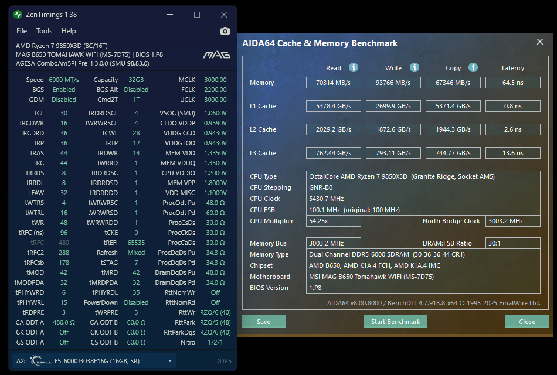Screen dimensions: 557x375
Task: Click the CPU FSB 100.1 MHz field
Action: pos(423,210)
